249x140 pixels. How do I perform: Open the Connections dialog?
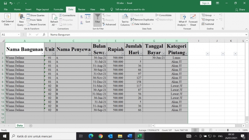(x=67, y=16)
